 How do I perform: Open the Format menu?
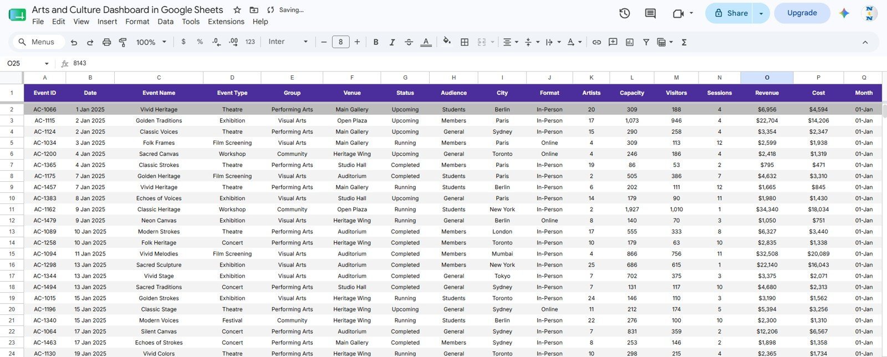pyautogui.click(x=137, y=22)
